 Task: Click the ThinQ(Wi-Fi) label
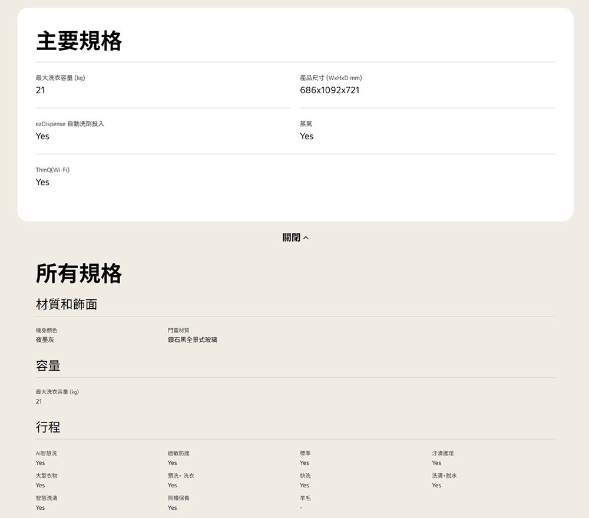pyautogui.click(x=52, y=170)
